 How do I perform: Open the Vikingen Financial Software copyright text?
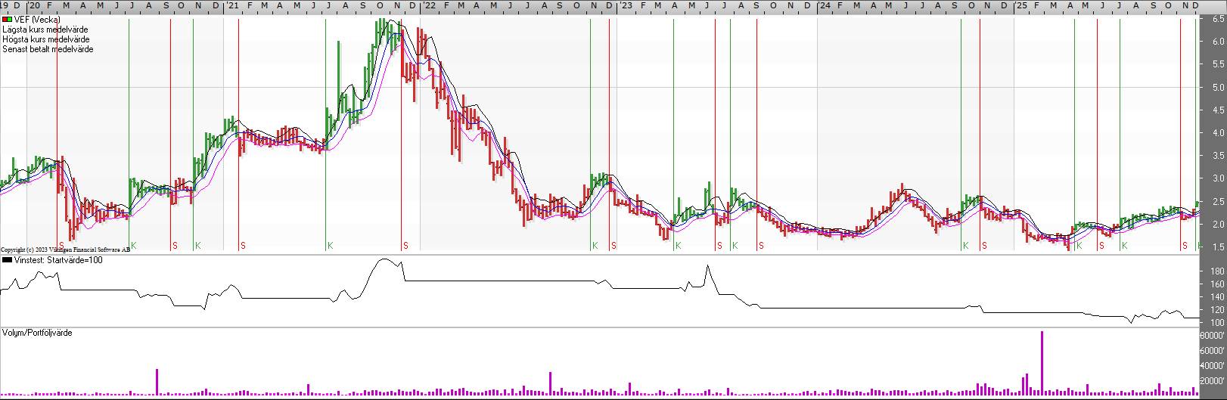[65, 250]
